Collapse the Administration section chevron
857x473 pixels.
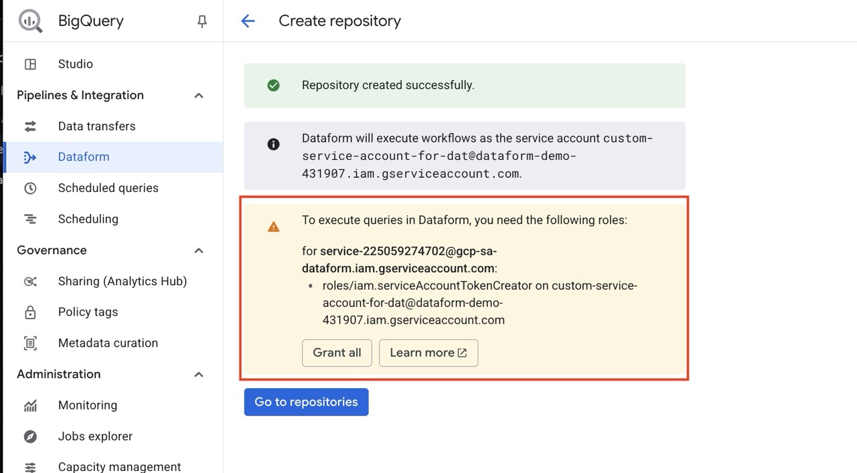[x=199, y=374]
